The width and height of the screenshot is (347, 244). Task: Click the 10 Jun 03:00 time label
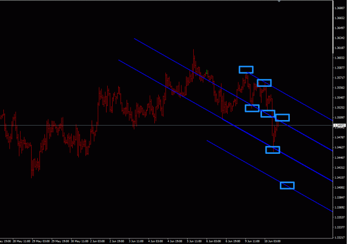pyautogui.click(x=272, y=241)
